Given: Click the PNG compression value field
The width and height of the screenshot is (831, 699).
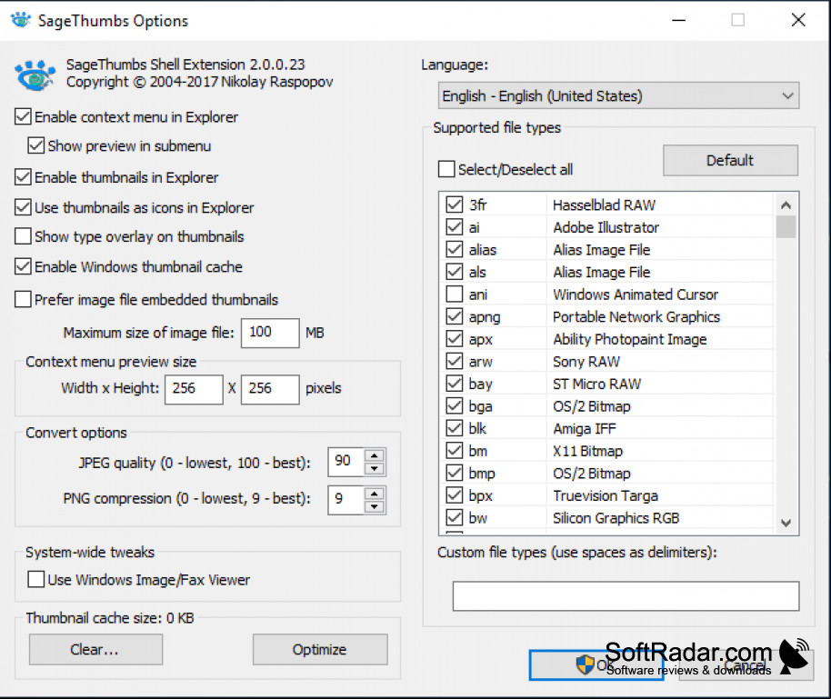Looking at the screenshot, I should point(346,500).
